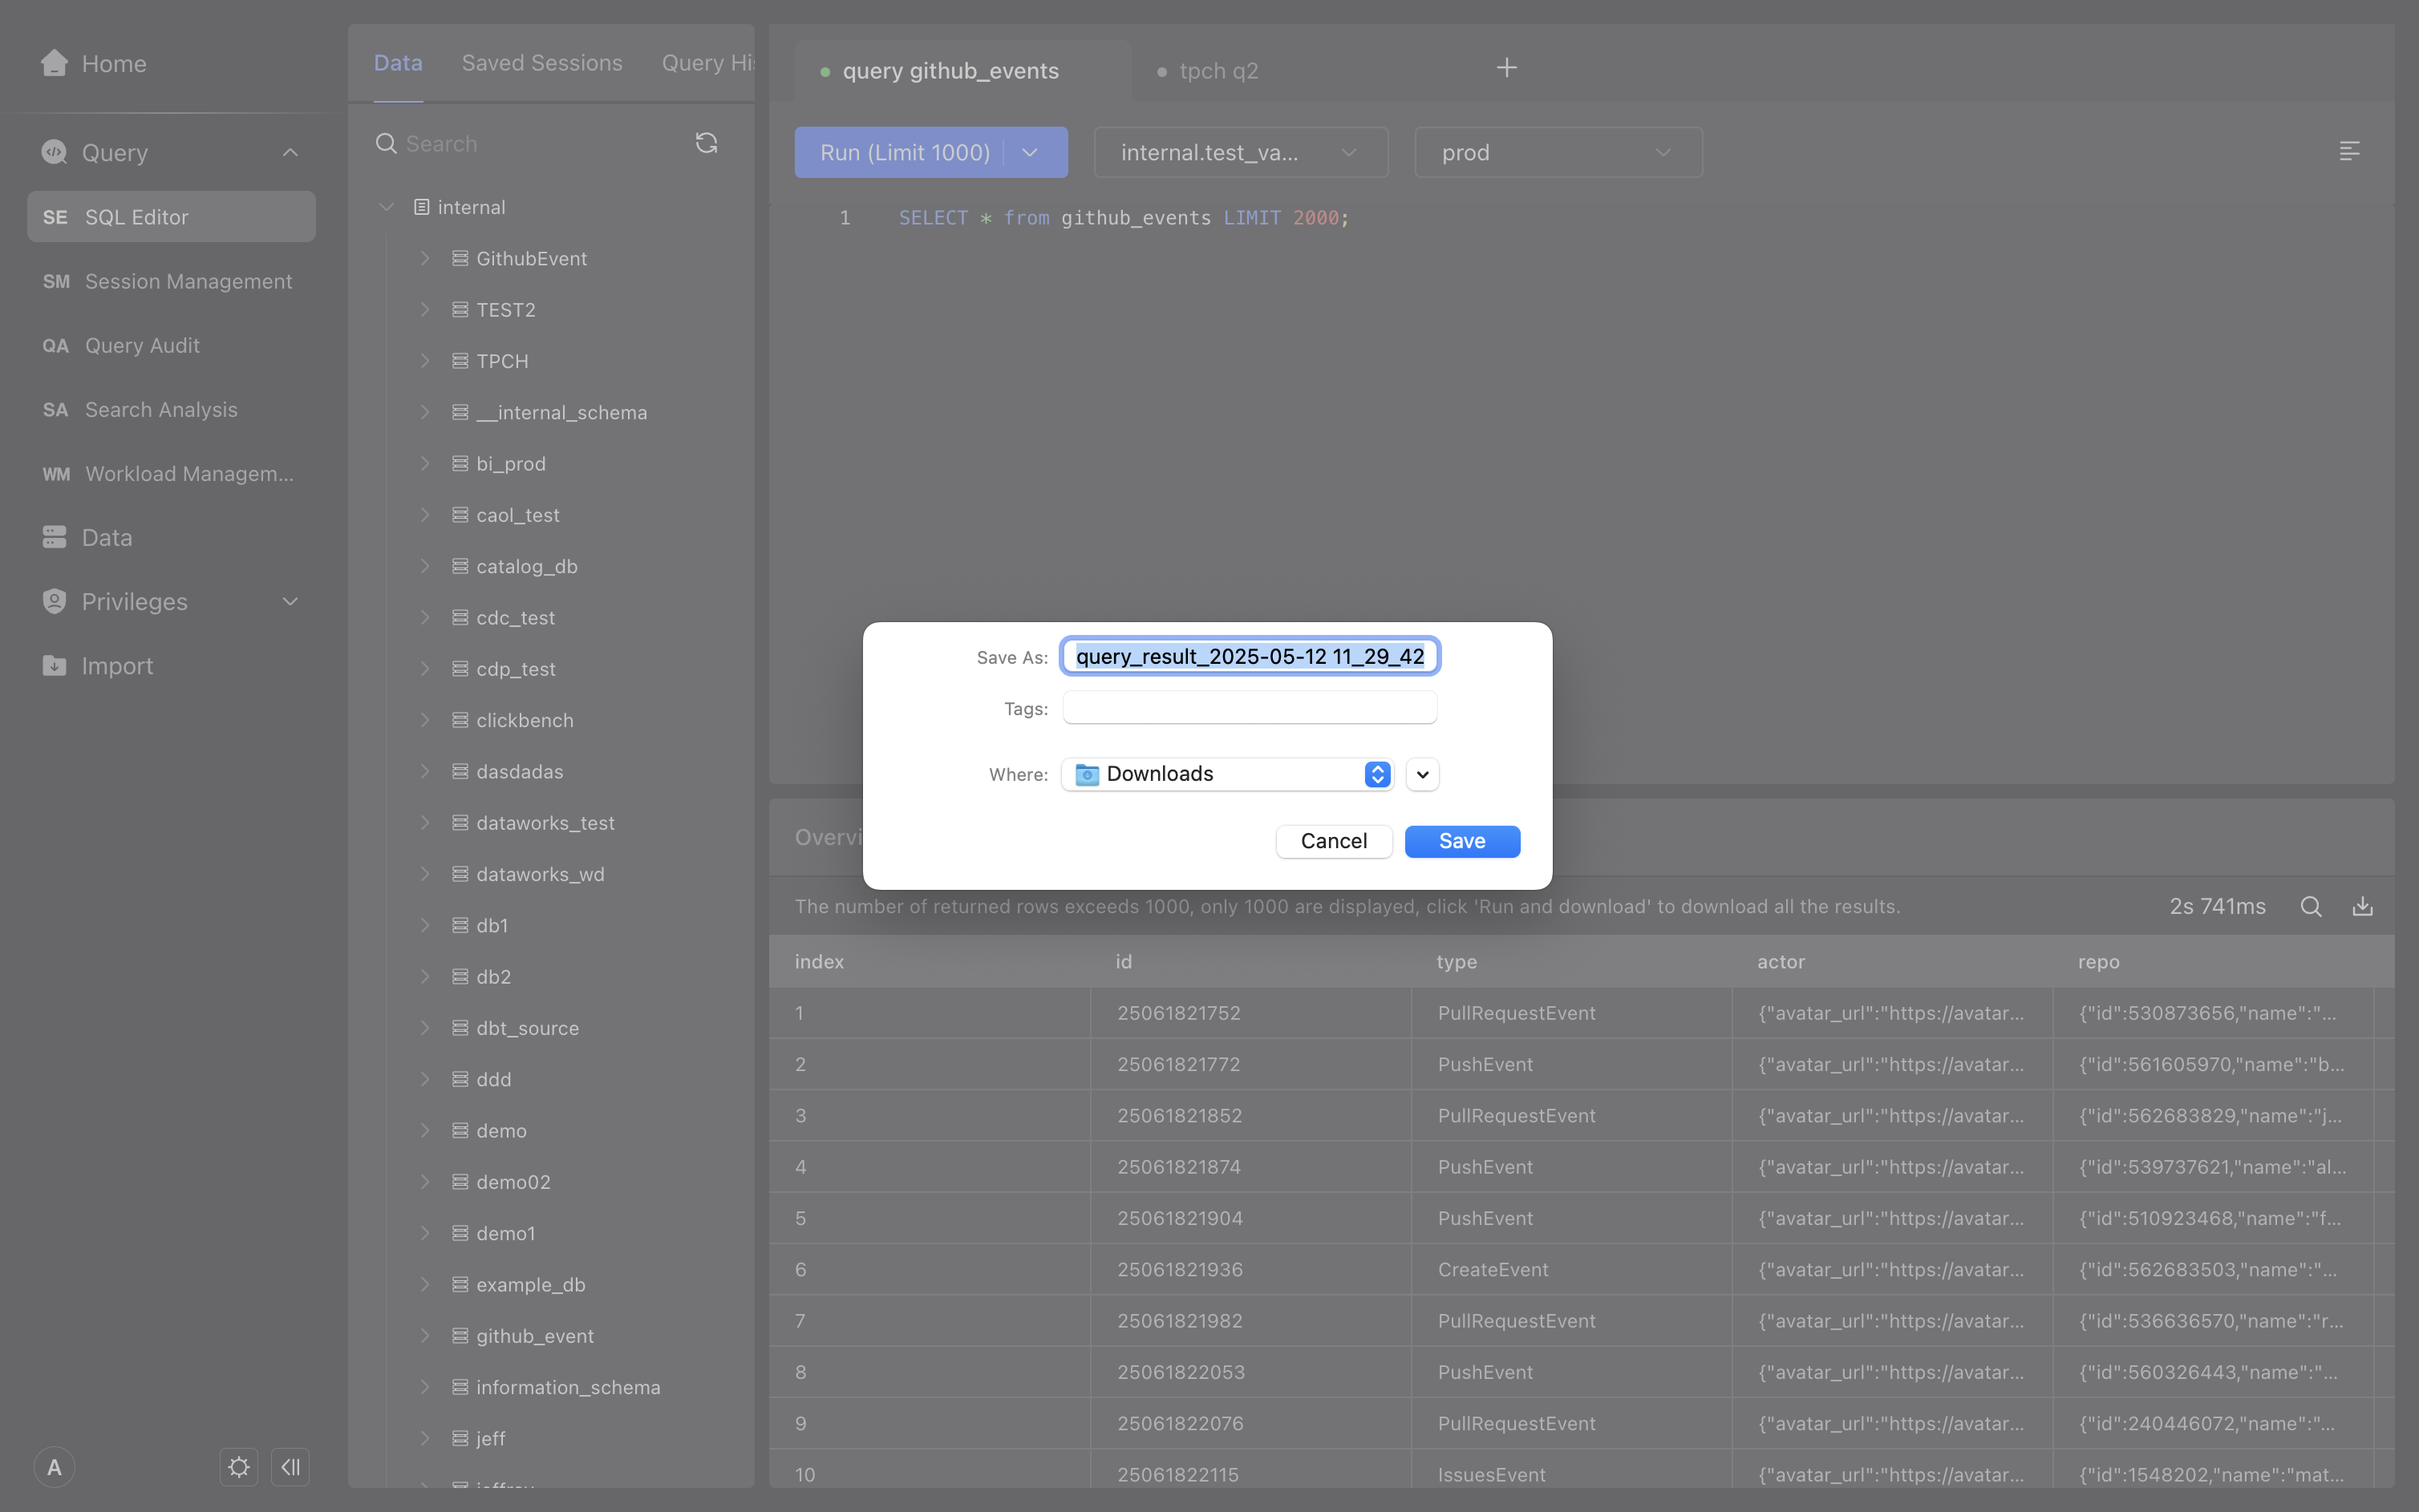
Task: Click the bi_prod database icon
Action: 460,463
